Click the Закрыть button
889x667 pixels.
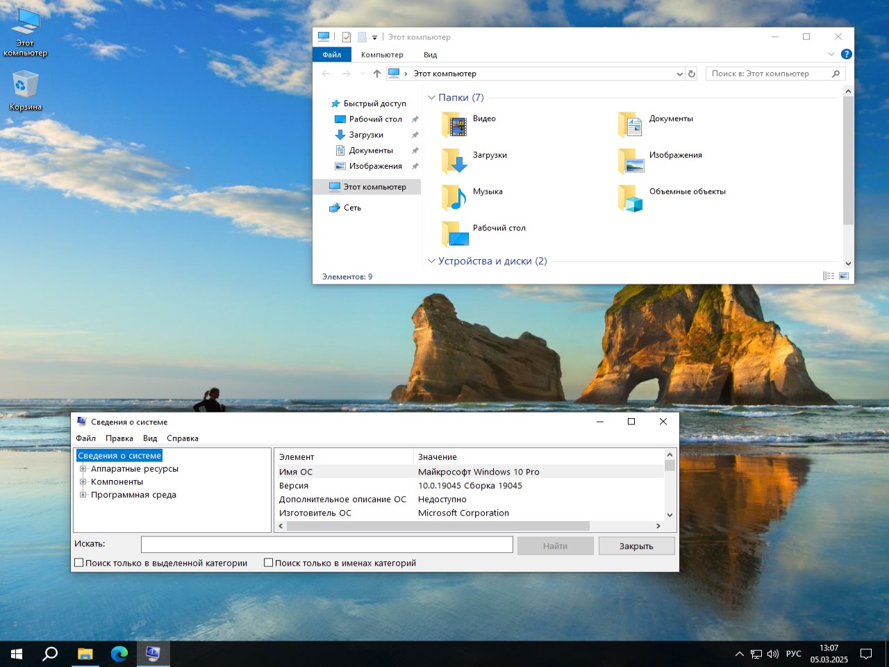pyautogui.click(x=636, y=546)
